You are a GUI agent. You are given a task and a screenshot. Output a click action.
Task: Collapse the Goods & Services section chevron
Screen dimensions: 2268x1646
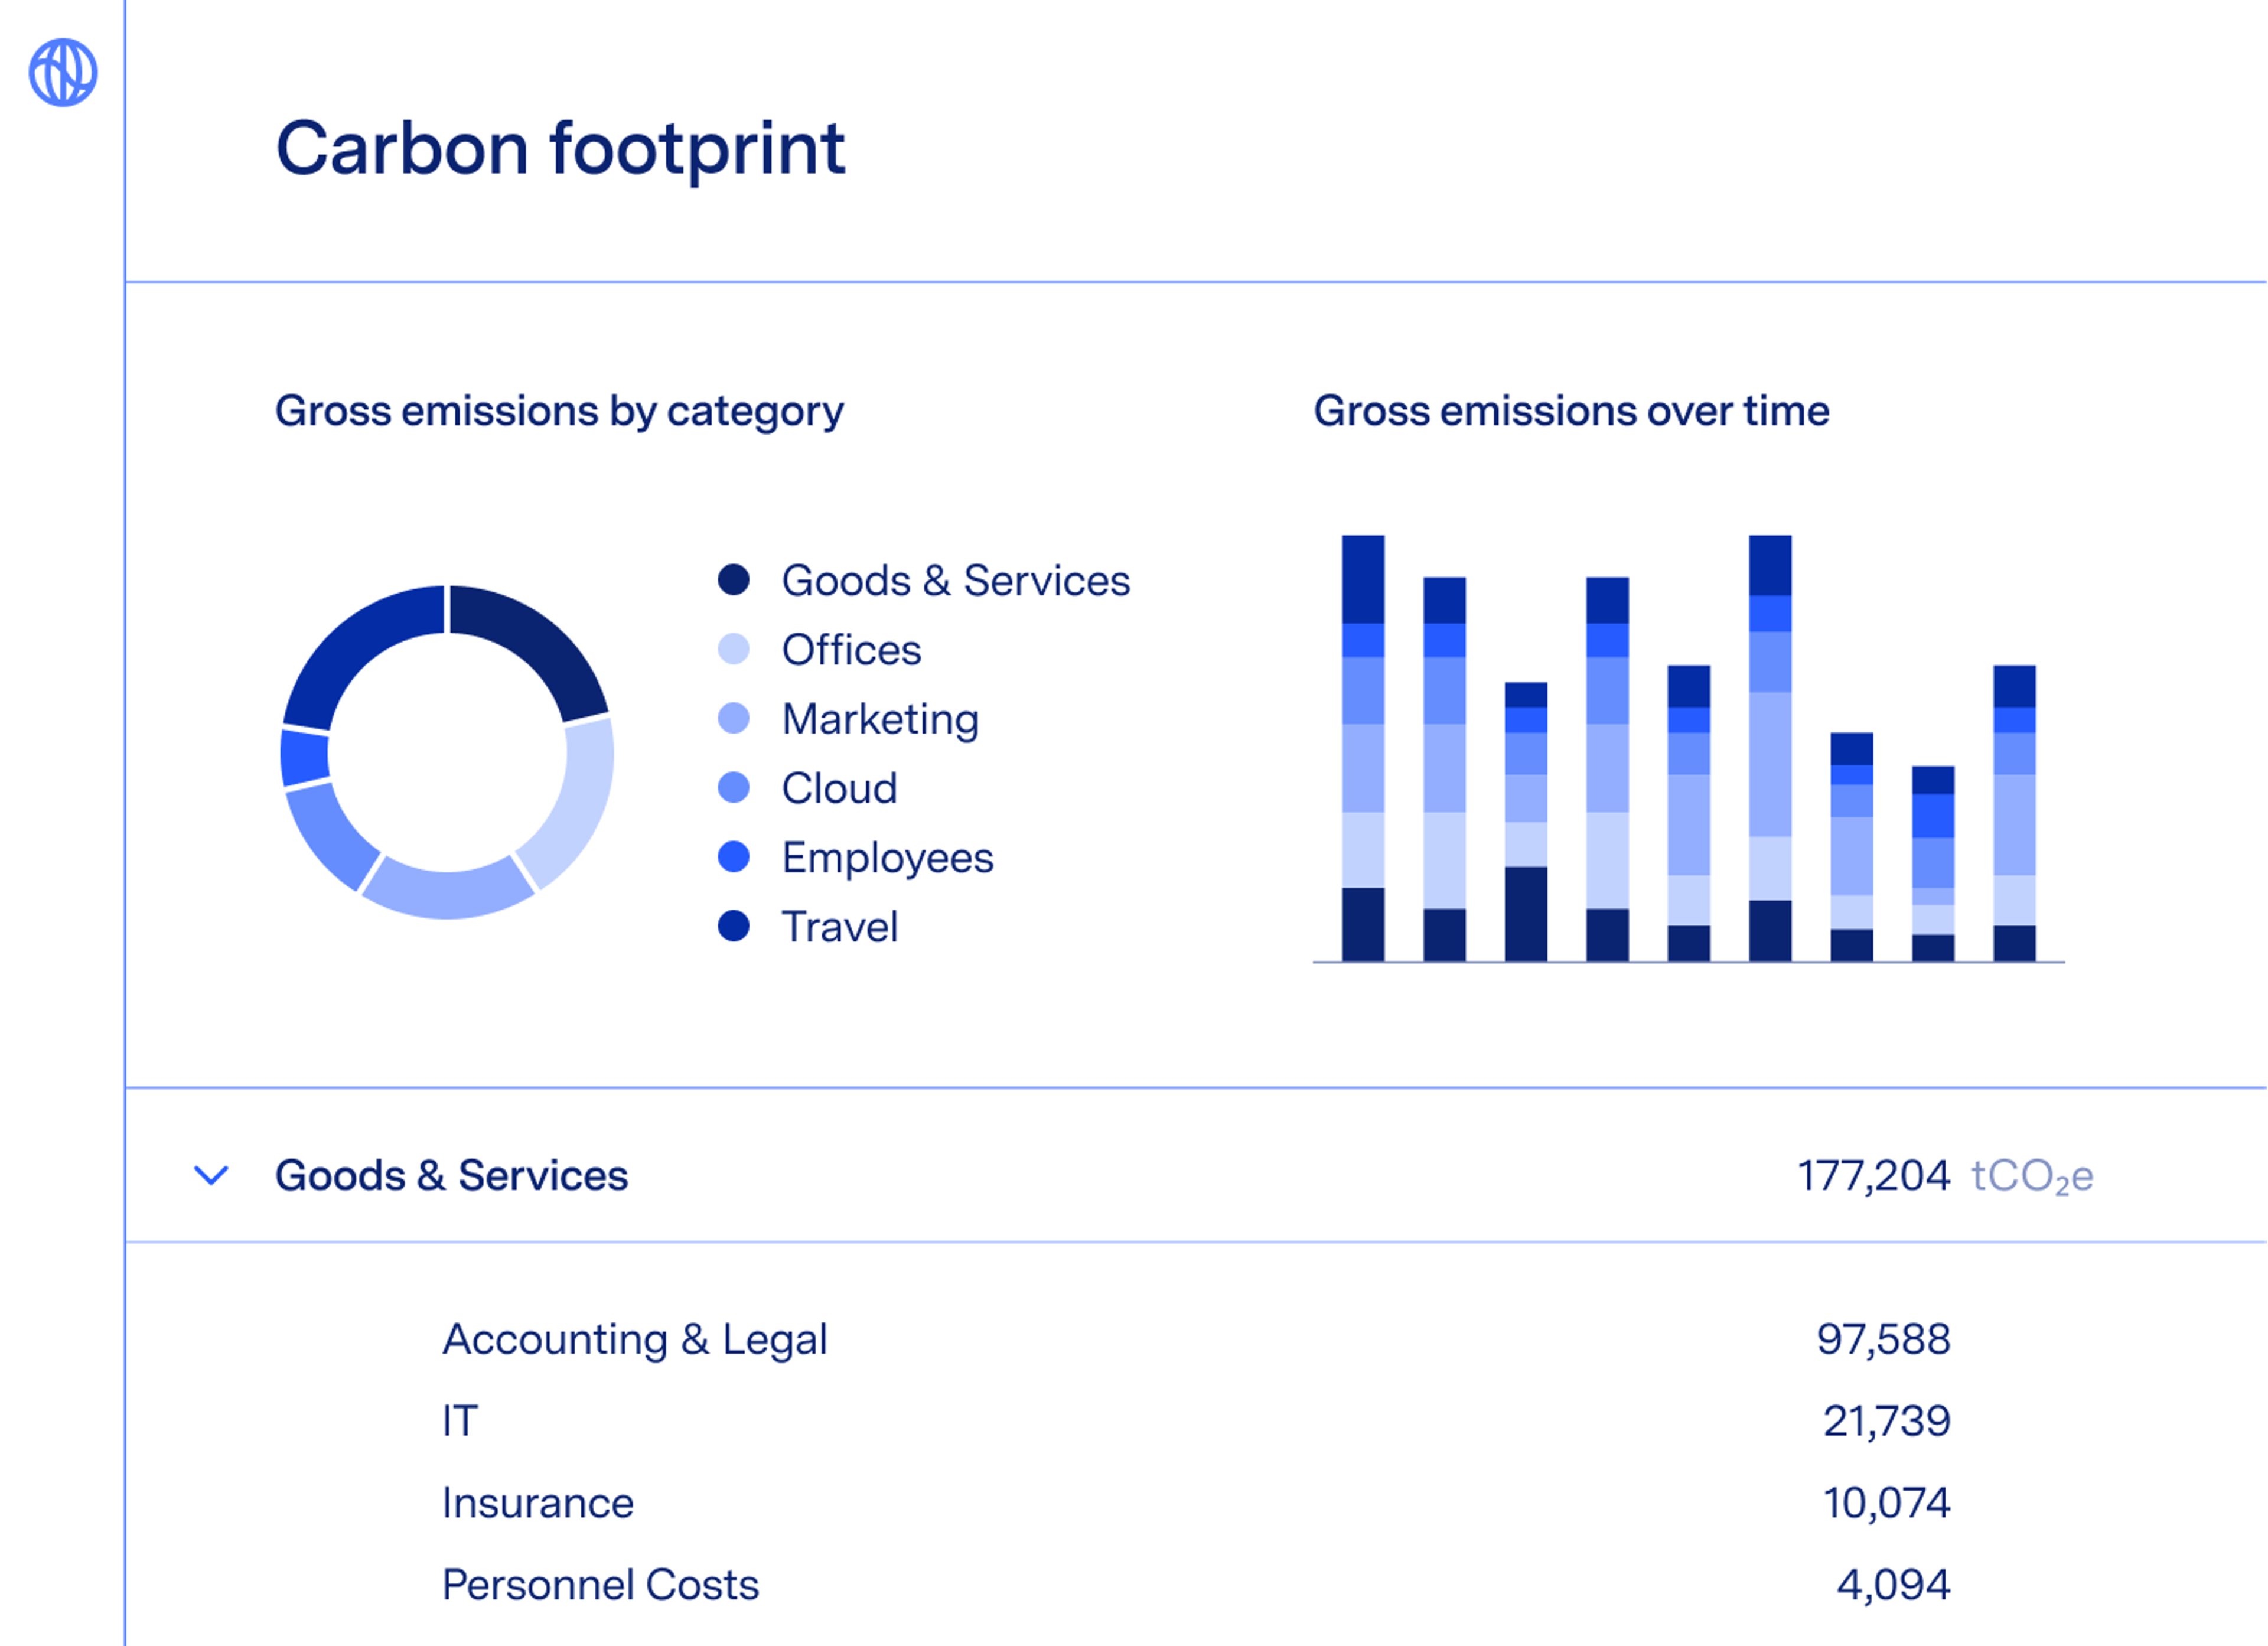pos(210,1175)
